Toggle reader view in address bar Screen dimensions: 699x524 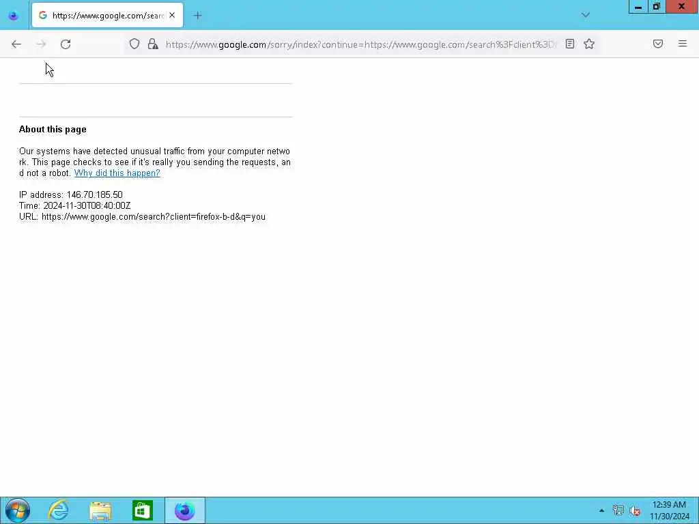point(570,44)
